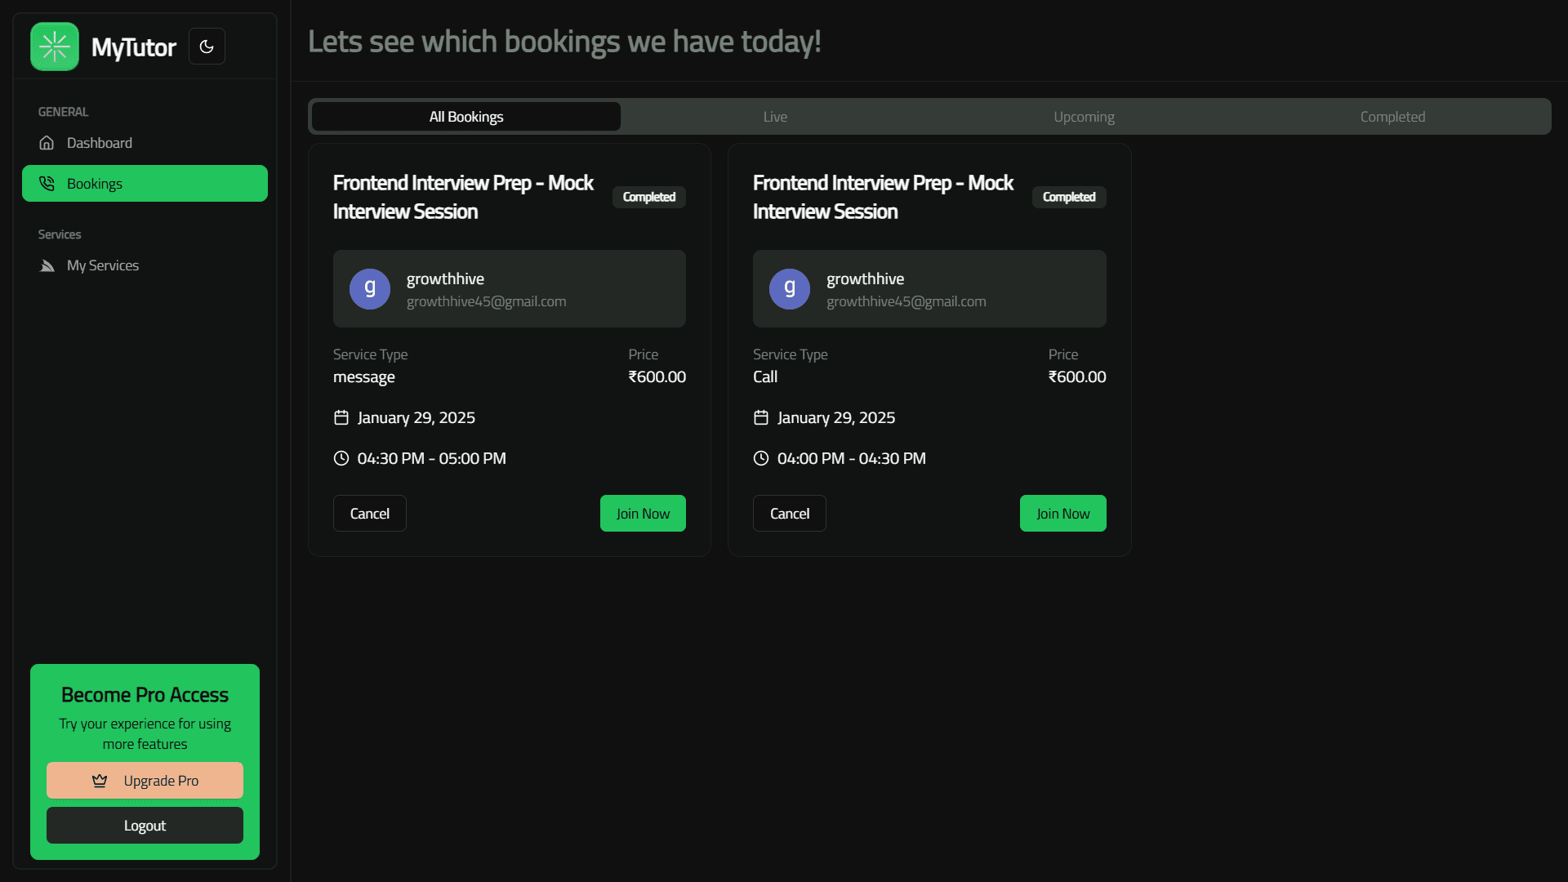Click ₹600.00 price in the Call booking

(x=1077, y=377)
